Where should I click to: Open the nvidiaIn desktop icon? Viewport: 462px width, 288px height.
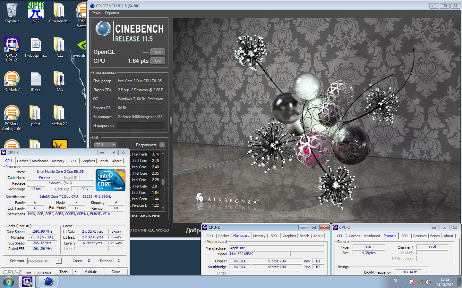[x=80, y=47]
